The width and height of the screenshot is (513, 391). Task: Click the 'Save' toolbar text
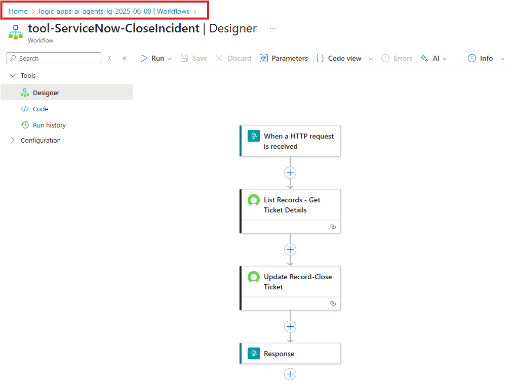pyautogui.click(x=200, y=58)
